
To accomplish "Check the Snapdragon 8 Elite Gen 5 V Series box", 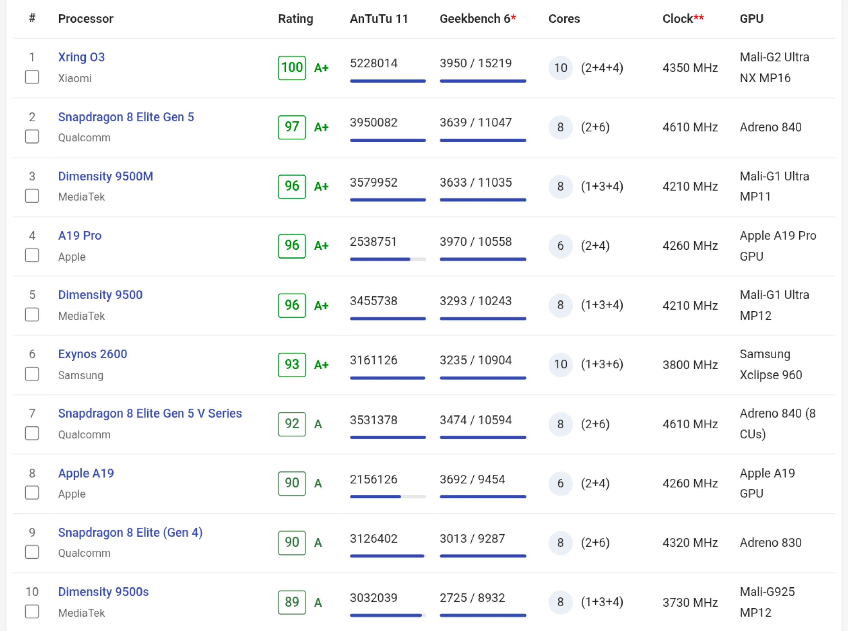I will (x=32, y=434).
